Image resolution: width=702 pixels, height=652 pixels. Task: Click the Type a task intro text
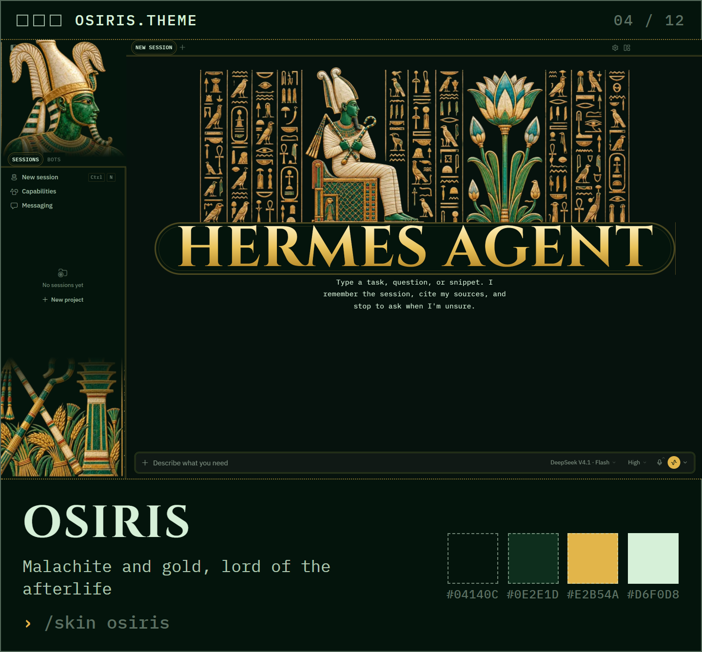(414, 294)
